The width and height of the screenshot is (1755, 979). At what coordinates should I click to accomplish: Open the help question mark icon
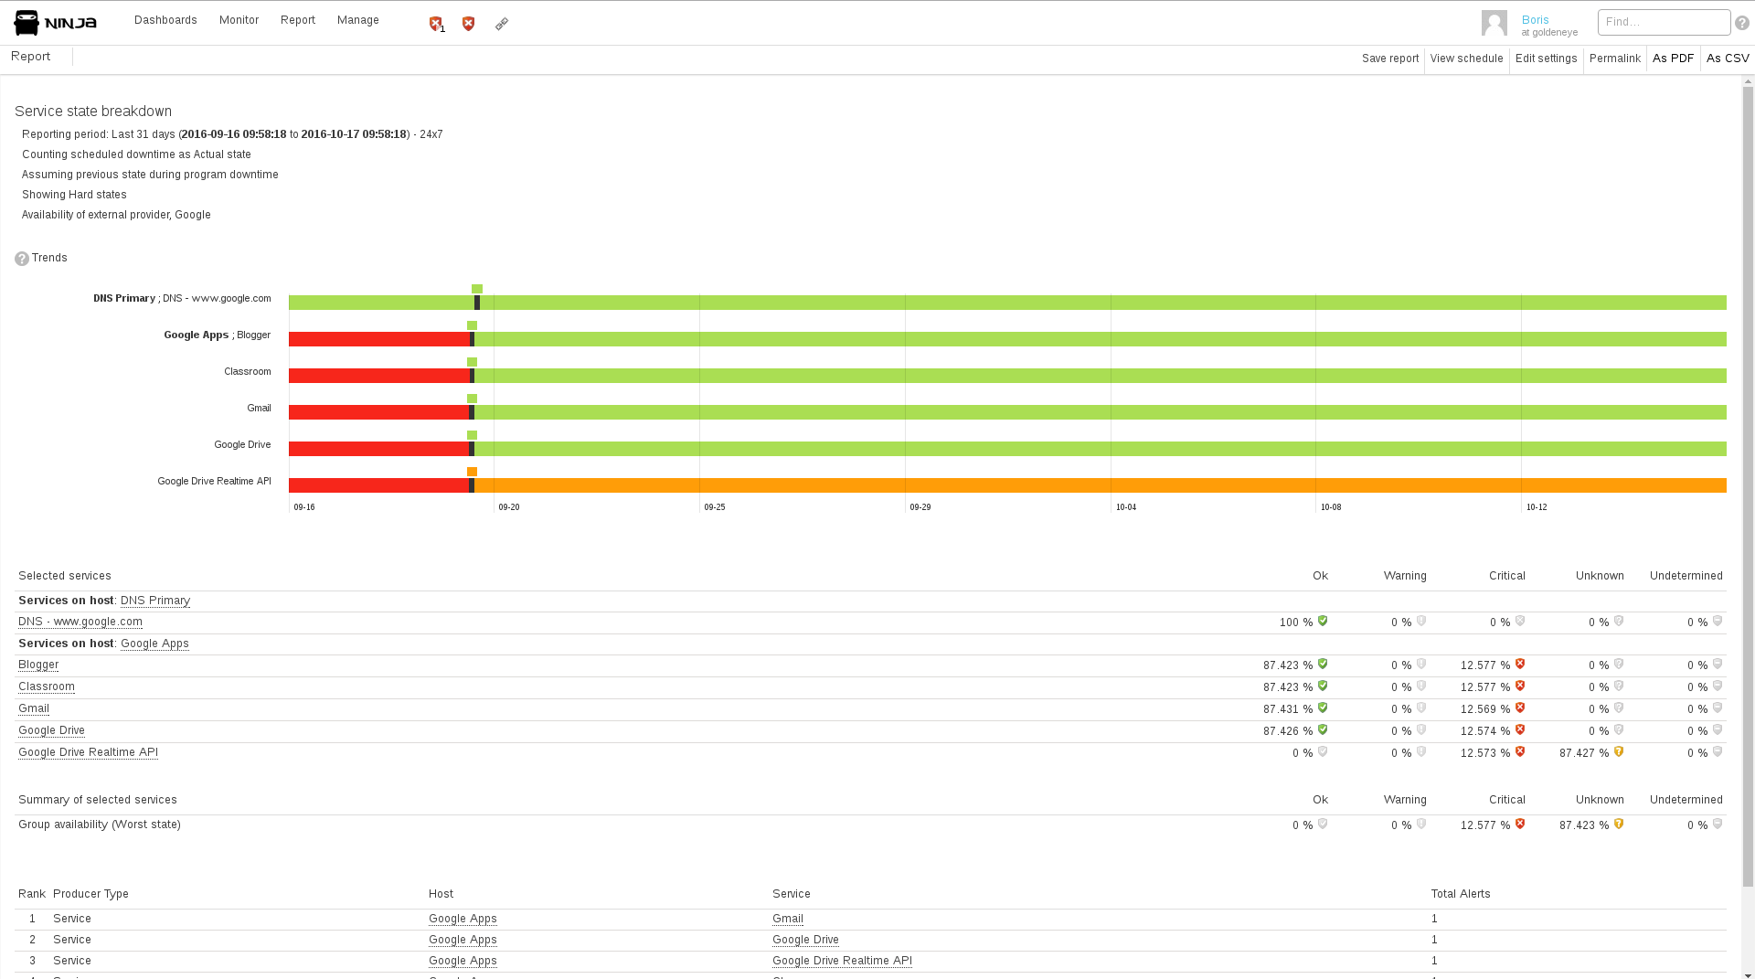(x=1742, y=23)
